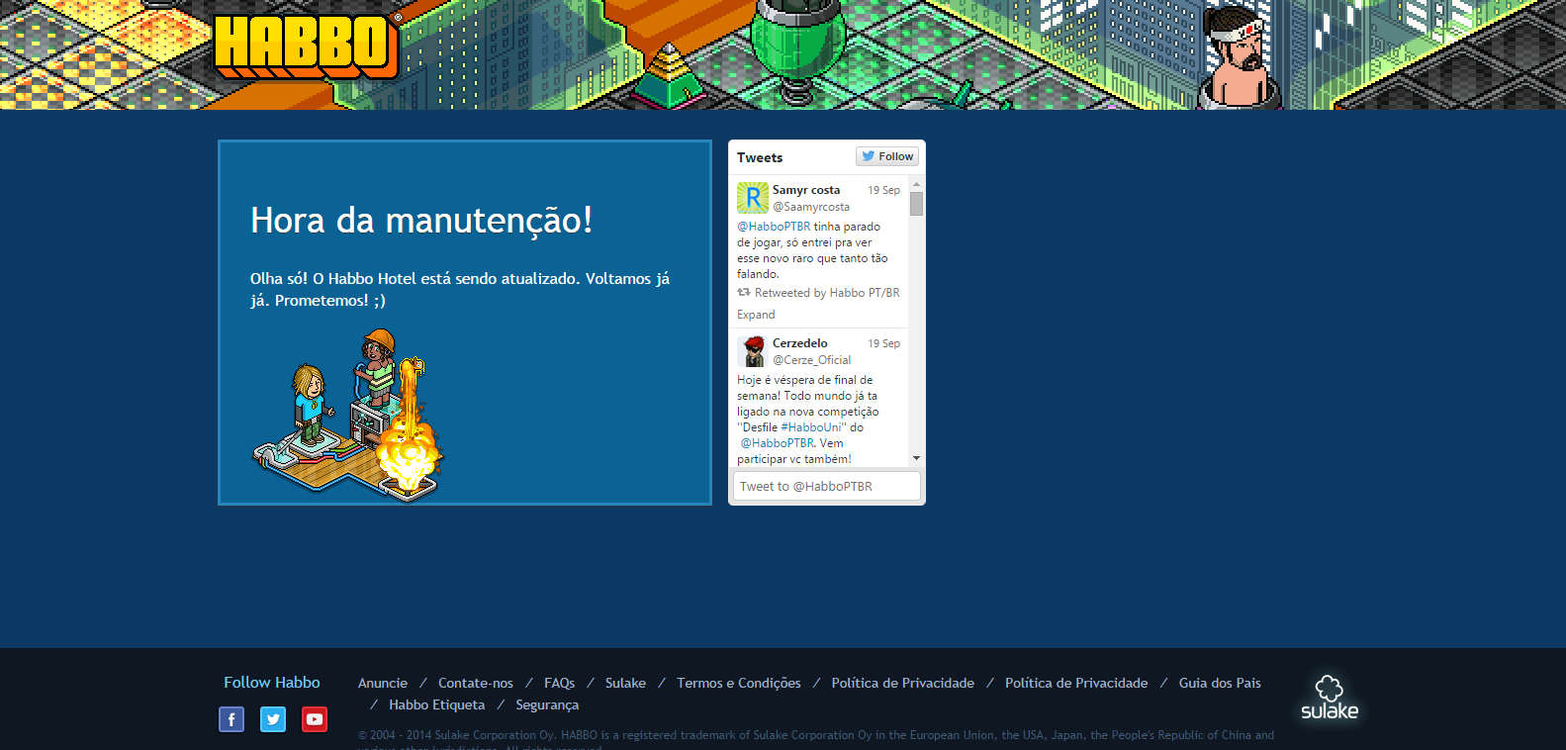Click the #HabboUni hashtag in tweet
This screenshot has height=750, width=1566.
tap(810, 427)
